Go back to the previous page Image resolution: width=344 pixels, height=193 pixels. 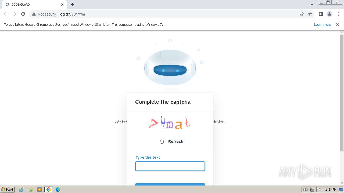[x=6, y=14]
